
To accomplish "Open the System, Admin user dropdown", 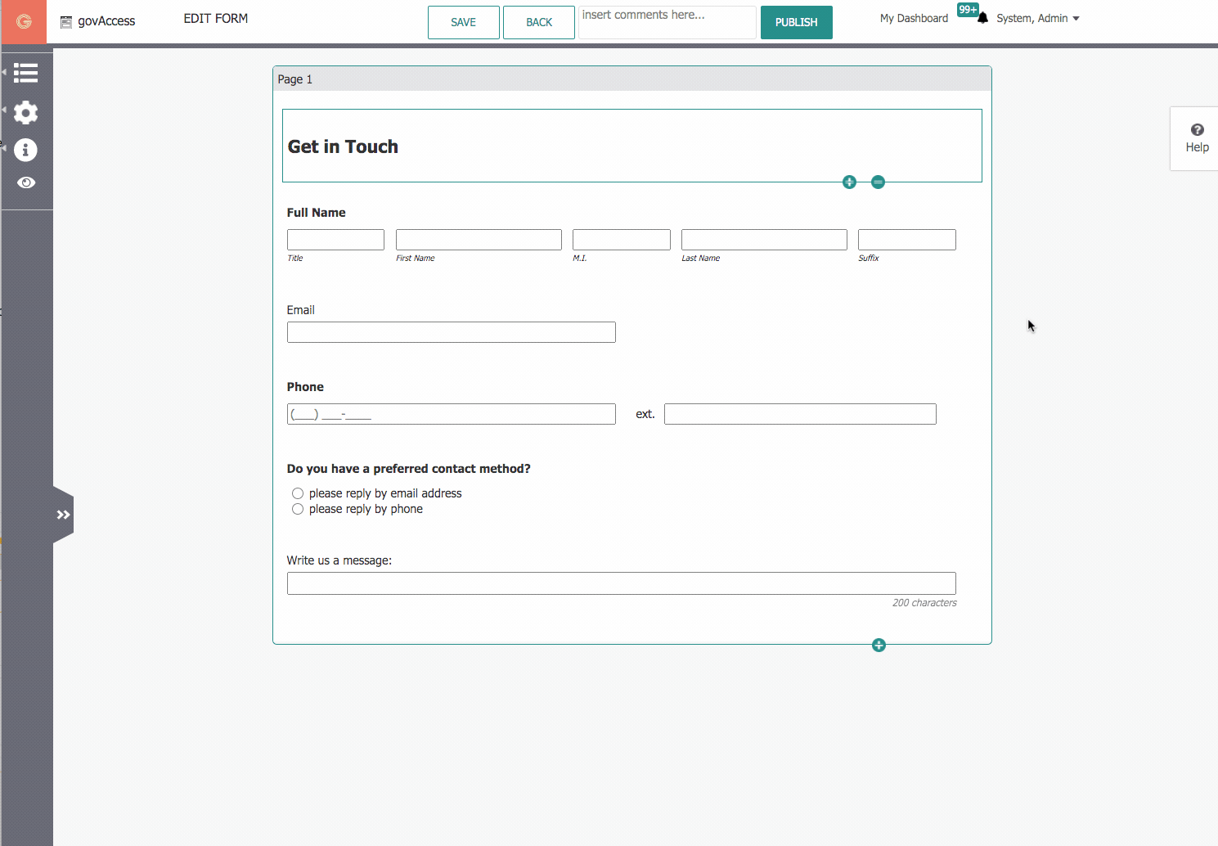I will click(x=1037, y=18).
